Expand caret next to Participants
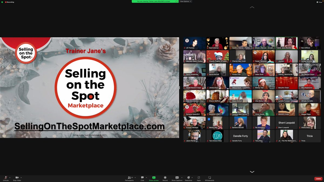324x182 pixels. pos(136,177)
